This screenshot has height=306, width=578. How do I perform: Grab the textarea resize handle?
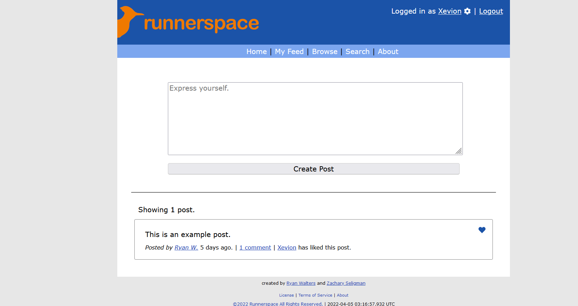coord(459,151)
